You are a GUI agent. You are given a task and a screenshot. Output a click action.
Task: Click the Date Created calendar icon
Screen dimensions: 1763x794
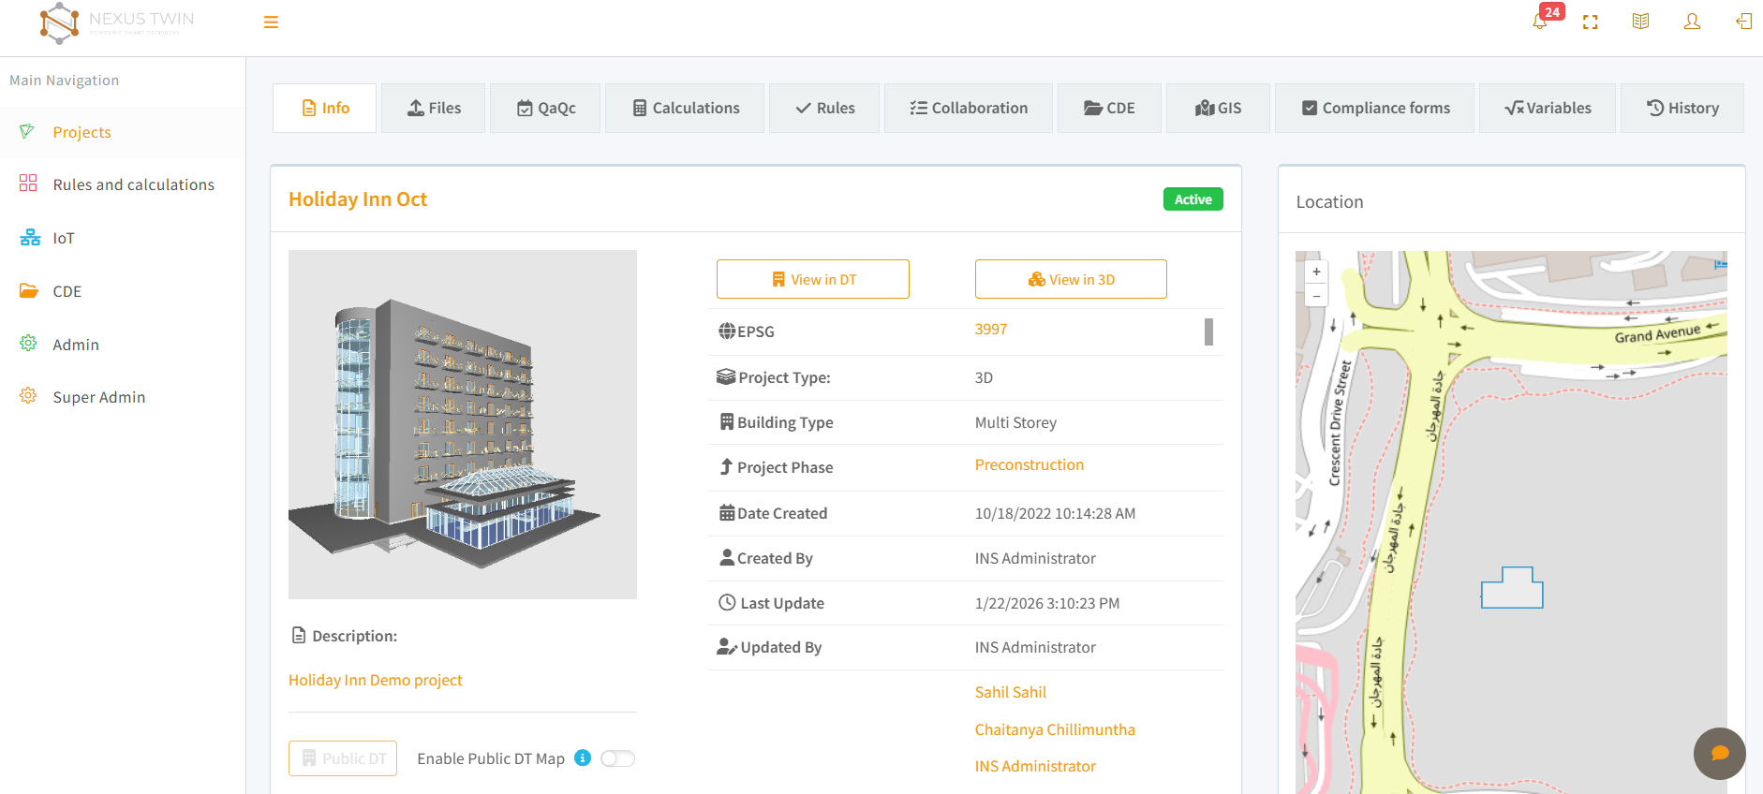[x=727, y=512]
